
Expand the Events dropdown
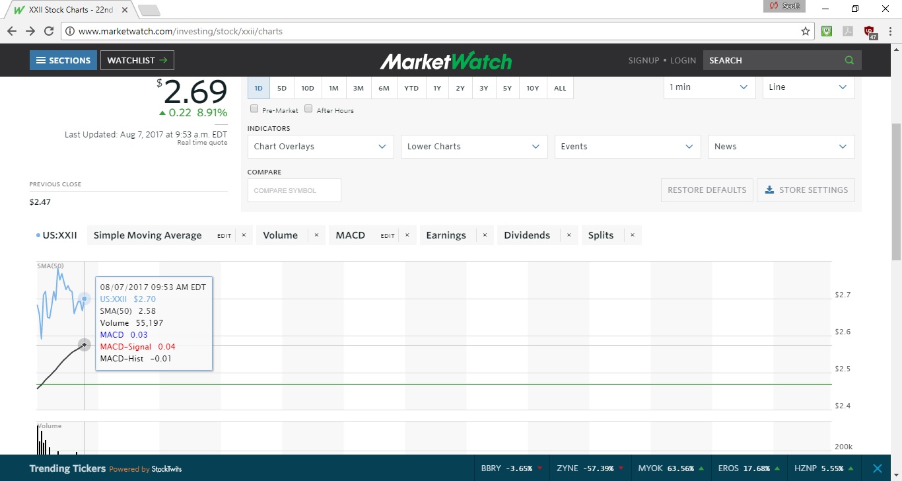627,147
